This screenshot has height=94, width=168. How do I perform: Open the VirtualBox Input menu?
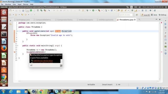point(19,4)
